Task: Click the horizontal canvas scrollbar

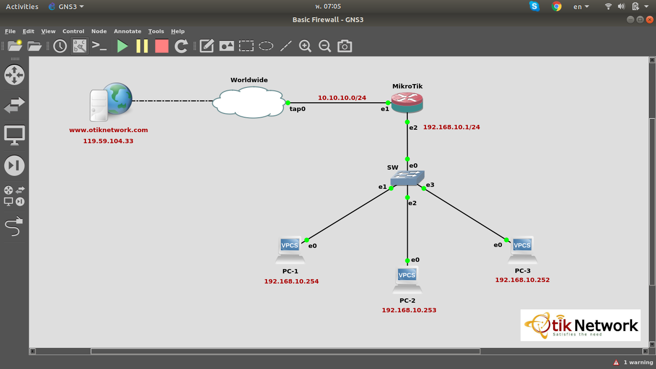Action: pyautogui.click(x=286, y=351)
